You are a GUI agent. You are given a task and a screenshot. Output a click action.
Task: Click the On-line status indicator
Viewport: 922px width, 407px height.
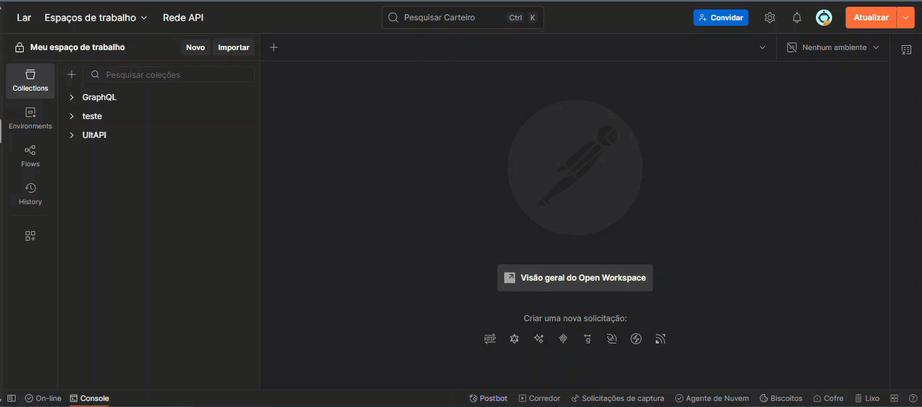tap(43, 398)
